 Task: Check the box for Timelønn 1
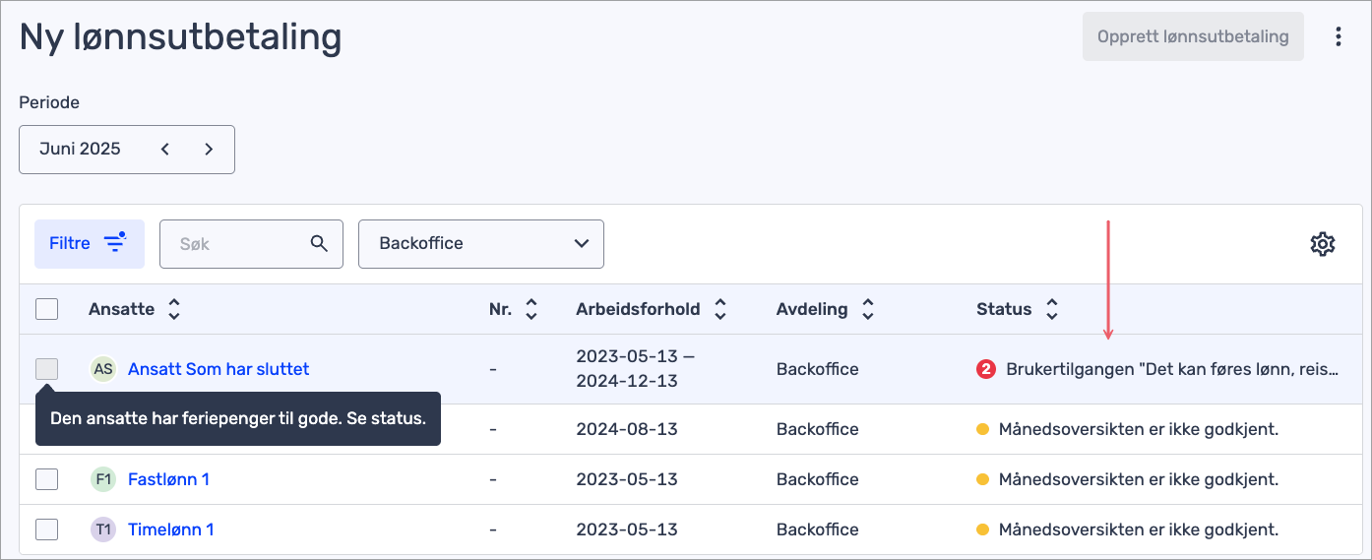point(46,529)
